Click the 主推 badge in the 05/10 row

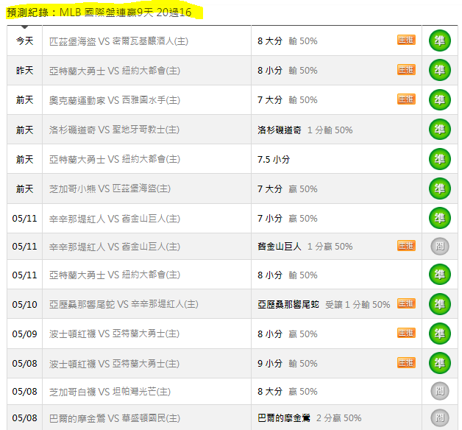click(406, 303)
